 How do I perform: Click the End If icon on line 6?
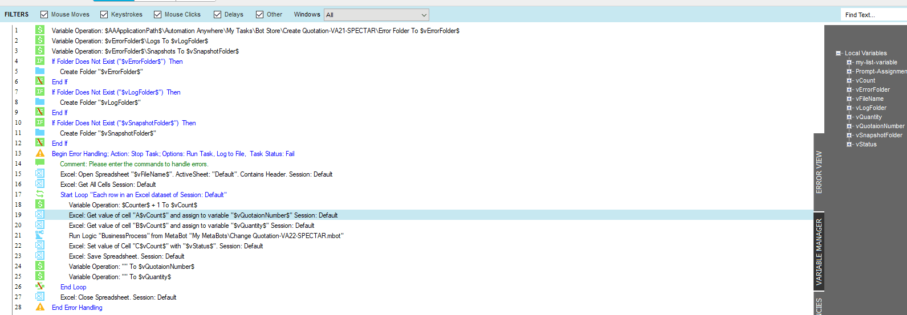click(40, 81)
